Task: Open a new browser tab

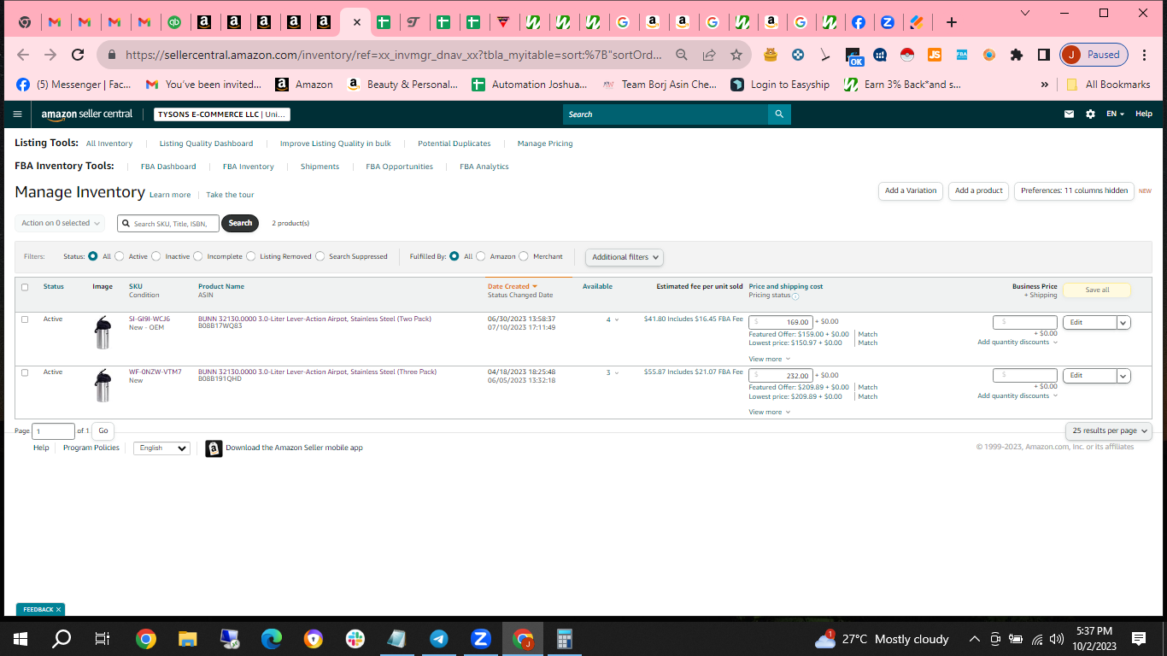Action: [x=952, y=22]
